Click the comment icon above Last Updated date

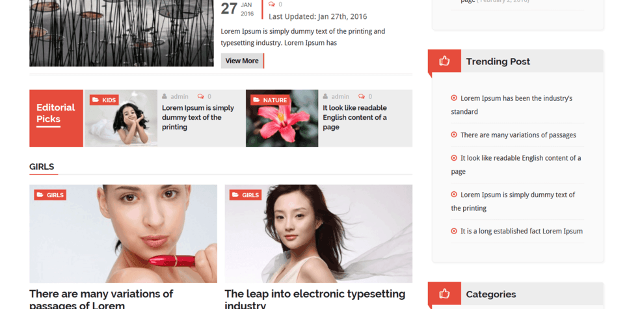coord(272,5)
